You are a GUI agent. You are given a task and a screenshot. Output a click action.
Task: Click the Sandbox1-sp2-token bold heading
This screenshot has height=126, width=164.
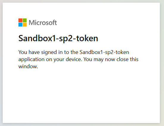click(x=58, y=39)
